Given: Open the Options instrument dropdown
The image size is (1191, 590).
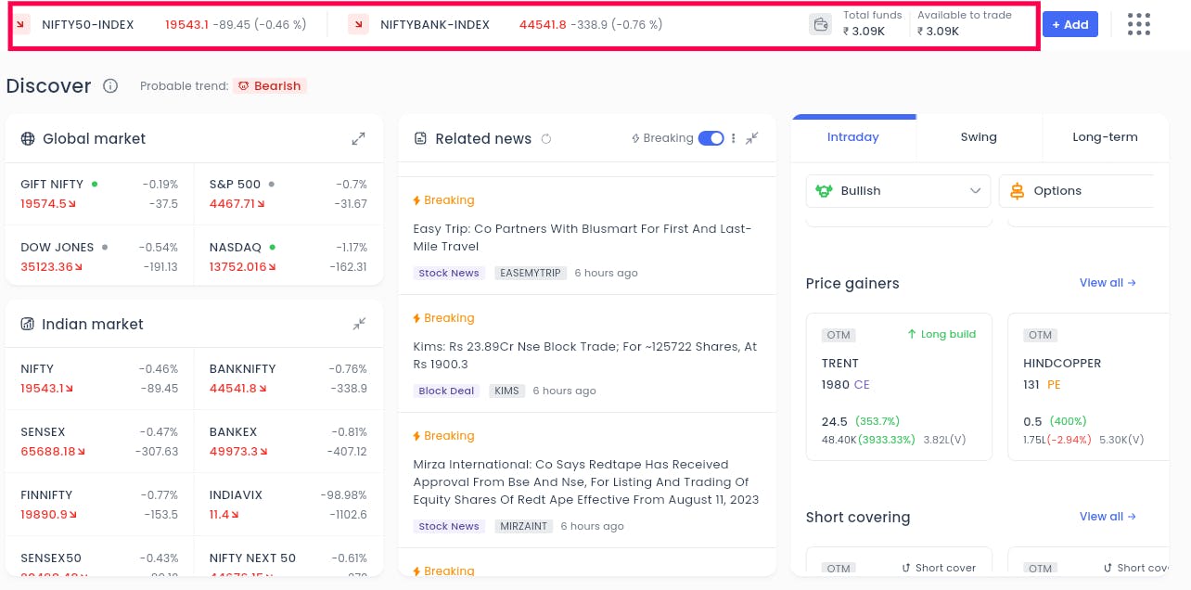Looking at the screenshot, I should (x=1077, y=190).
